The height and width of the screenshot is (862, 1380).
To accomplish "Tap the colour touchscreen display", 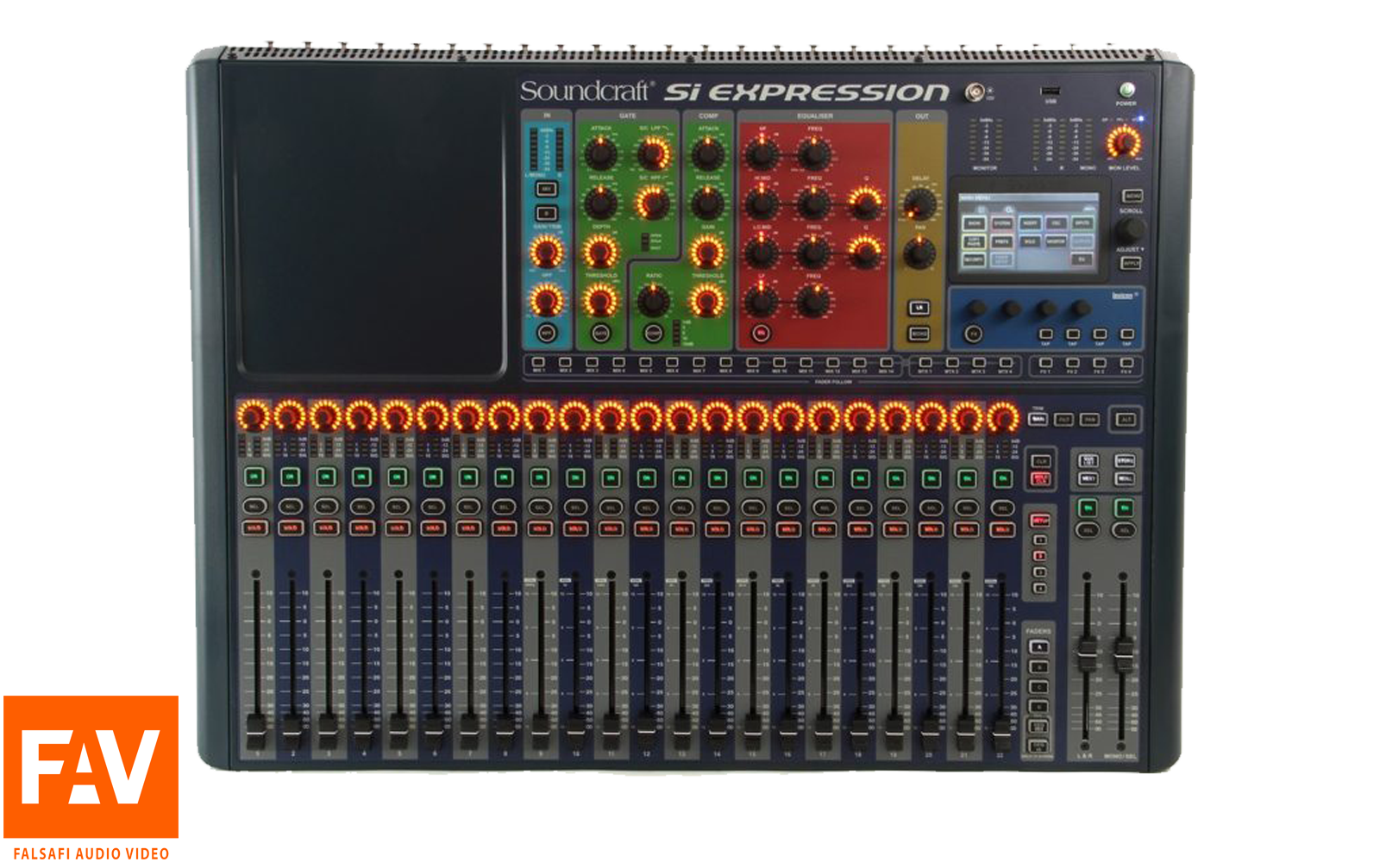I will [x=1028, y=234].
